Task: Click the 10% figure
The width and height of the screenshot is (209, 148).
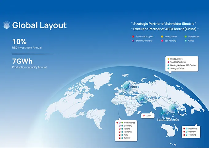Action: (x=19, y=42)
